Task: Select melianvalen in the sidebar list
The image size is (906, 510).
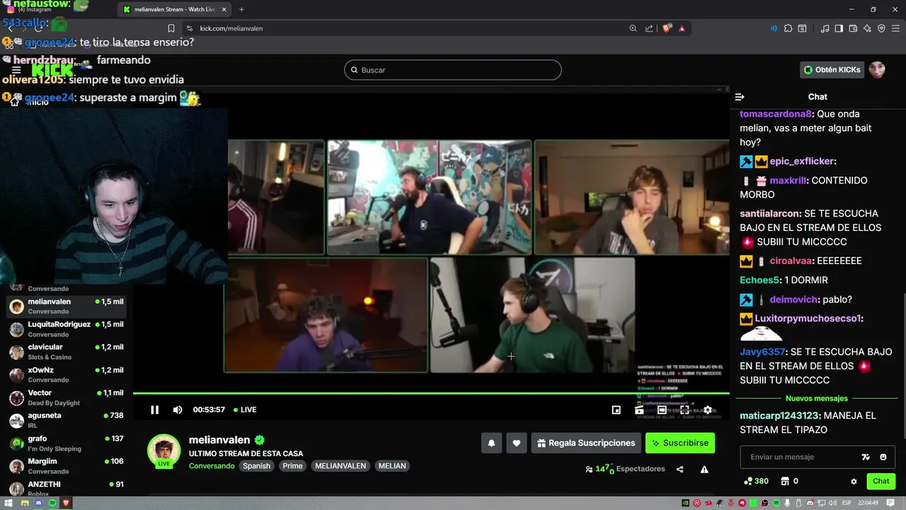Action: pyautogui.click(x=67, y=306)
